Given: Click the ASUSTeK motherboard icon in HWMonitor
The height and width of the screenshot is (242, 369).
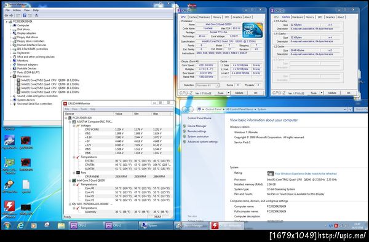Looking at the screenshot, I should (x=74, y=122).
